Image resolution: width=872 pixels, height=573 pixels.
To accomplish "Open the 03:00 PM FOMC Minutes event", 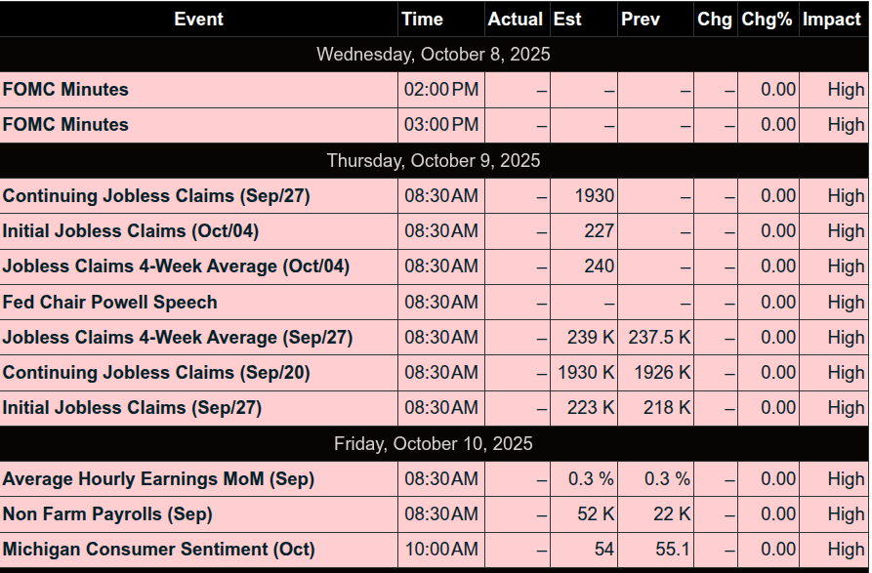I will point(65,125).
